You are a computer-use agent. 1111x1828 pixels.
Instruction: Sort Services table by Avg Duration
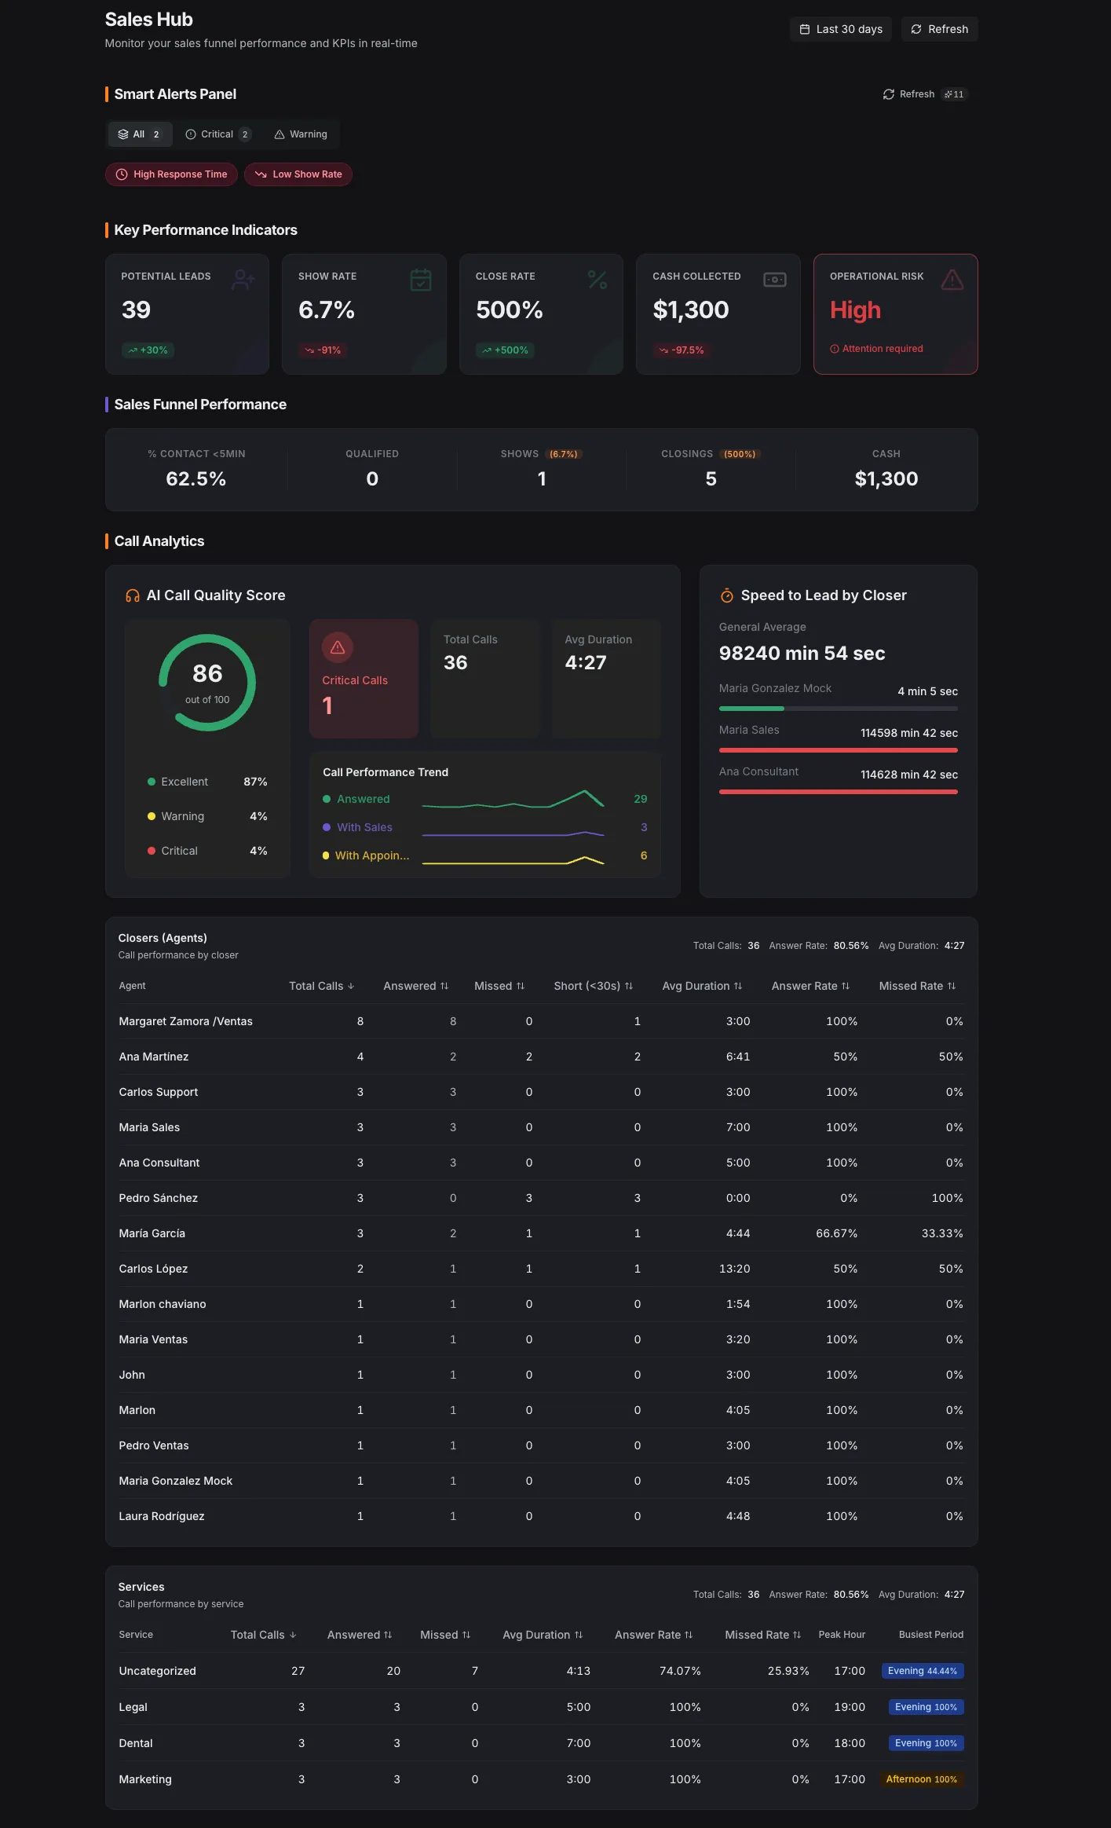click(x=543, y=1635)
